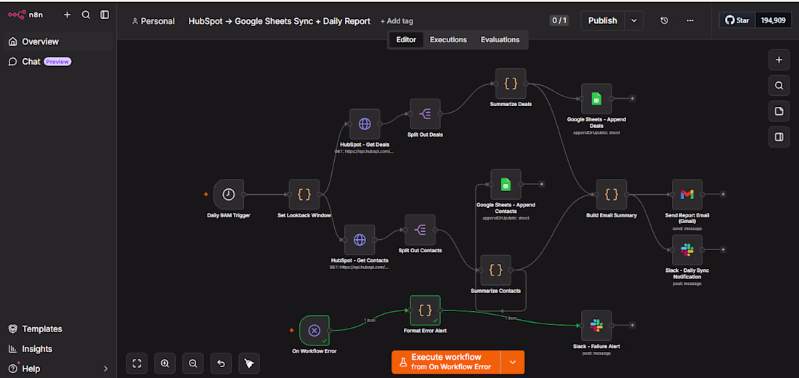
Task: Expand the Help menu chevron
Action: tap(106, 369)
